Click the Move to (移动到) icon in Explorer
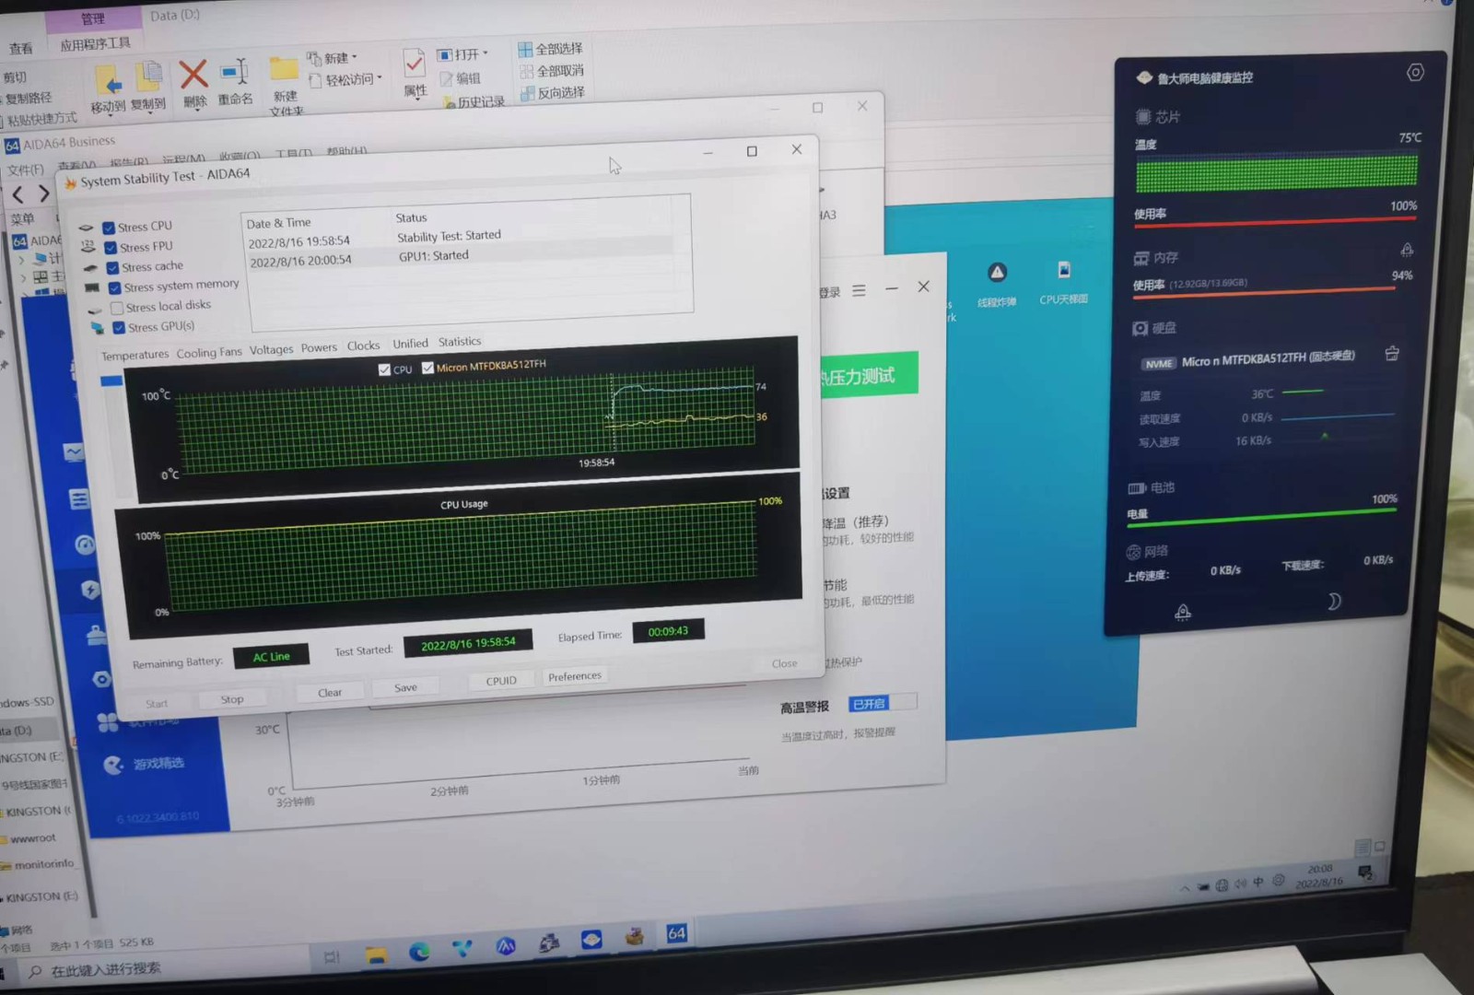The height and width of the screenshot is (995, 1474). pos(109,89)
